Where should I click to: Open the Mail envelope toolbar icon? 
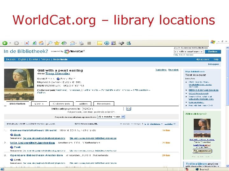coord(73,43)
